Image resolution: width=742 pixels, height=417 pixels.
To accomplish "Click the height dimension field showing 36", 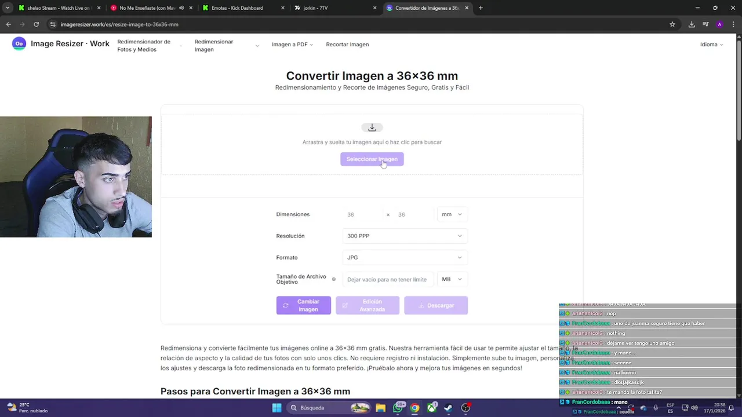I will pos(413,214).
